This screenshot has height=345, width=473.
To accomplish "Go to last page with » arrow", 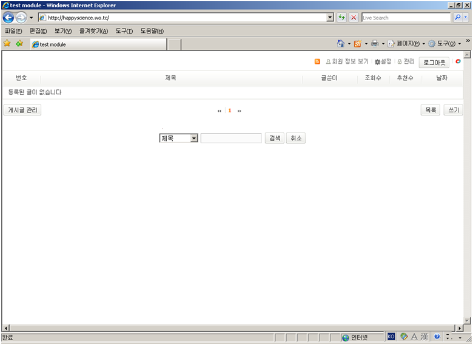I will point(239,111).
